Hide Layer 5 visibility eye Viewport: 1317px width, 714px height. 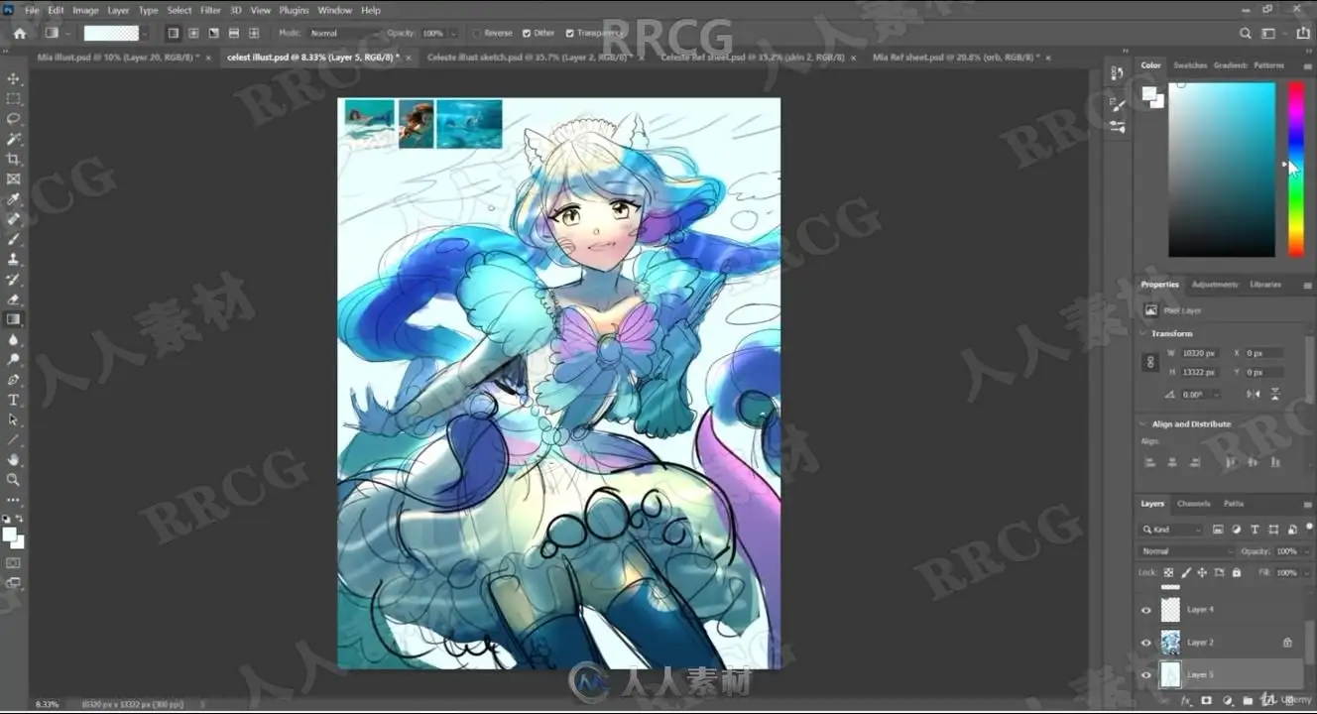(1146, 675)
